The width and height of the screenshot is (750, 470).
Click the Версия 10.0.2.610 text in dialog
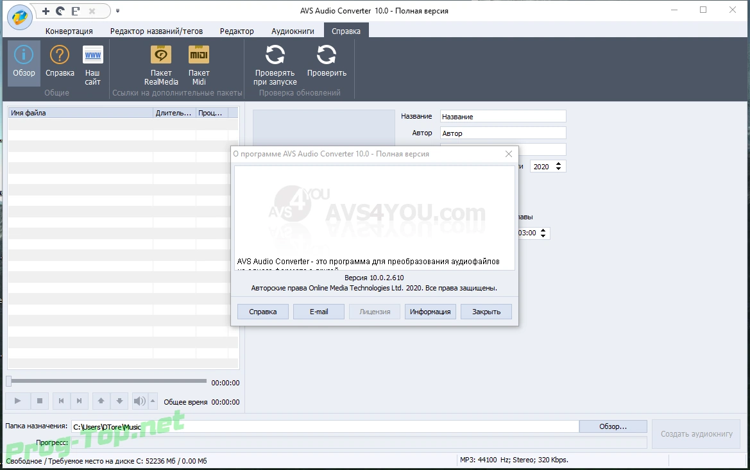374,277
